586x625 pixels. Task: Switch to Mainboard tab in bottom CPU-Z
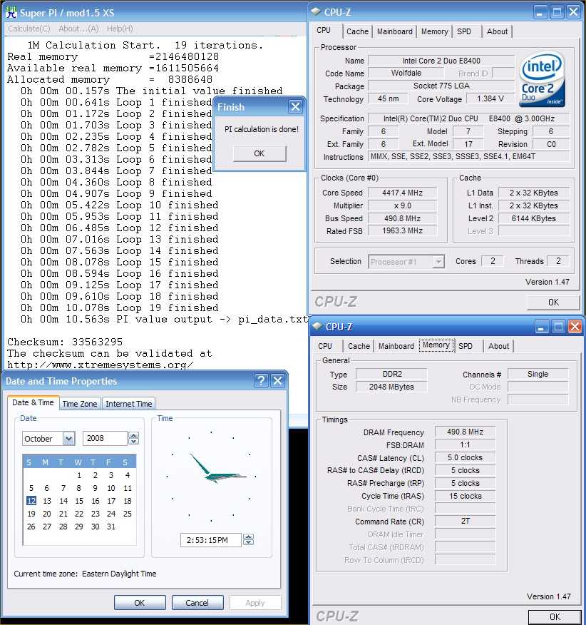click(x=396, y=346)
